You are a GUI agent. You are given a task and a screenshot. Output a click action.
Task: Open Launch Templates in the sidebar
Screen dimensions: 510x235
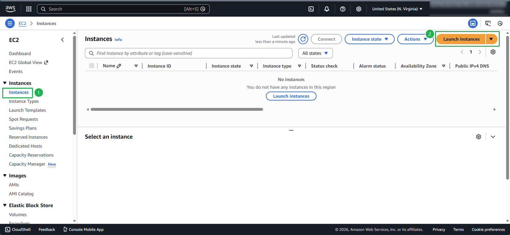[x=27, y=110]
